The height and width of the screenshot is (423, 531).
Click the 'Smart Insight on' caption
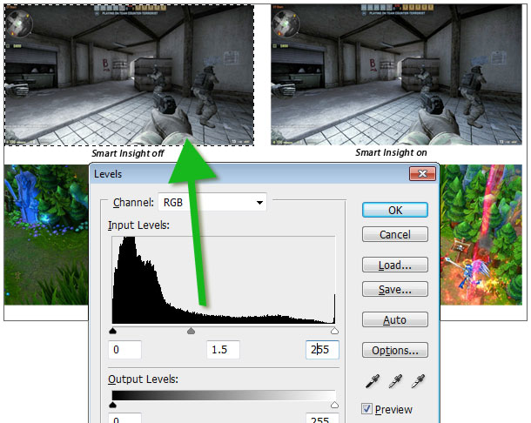pos(391,152)
